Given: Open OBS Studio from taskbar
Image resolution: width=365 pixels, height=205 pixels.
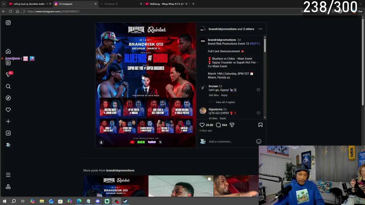Looking at the screenshot, I should tap(116, 201).
